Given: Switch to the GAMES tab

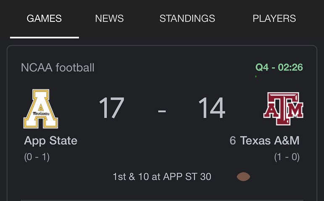Looking at the screenshot, I should 44,19.
